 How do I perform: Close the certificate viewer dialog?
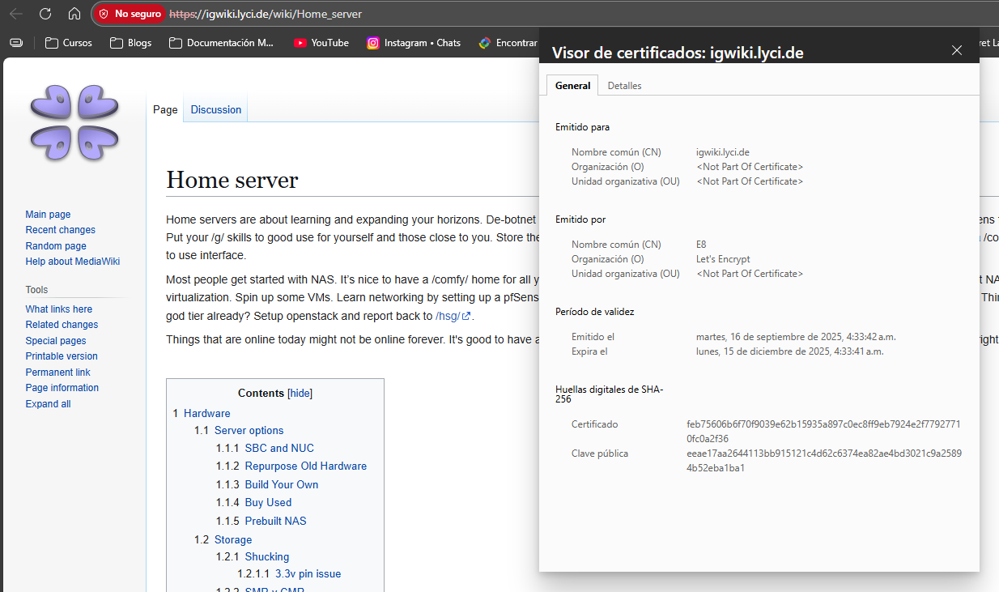click(x=957, y=50)
